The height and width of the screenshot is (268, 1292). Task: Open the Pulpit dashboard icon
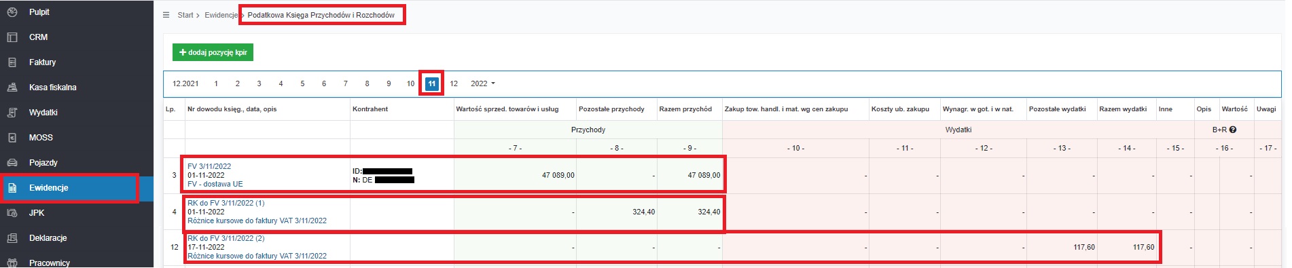tap(12, 12)
